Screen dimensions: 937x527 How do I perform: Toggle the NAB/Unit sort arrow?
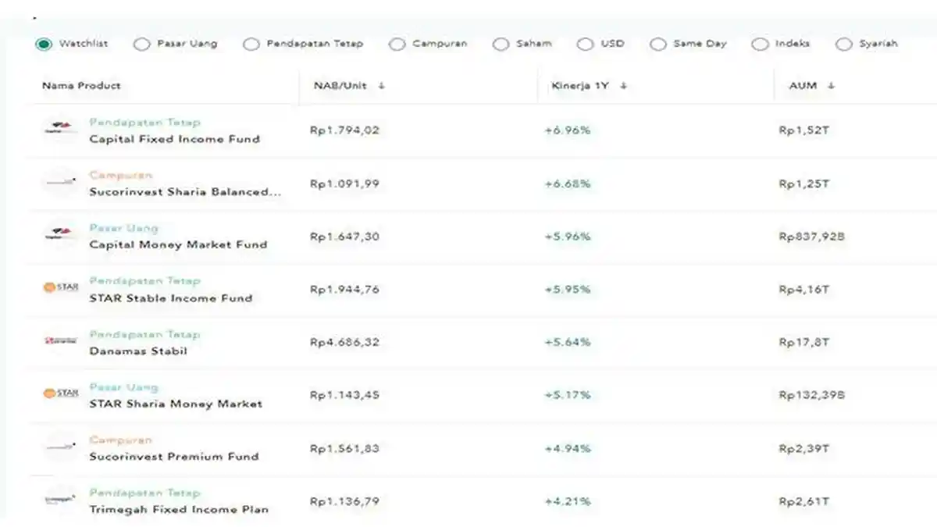pos(380,86)
